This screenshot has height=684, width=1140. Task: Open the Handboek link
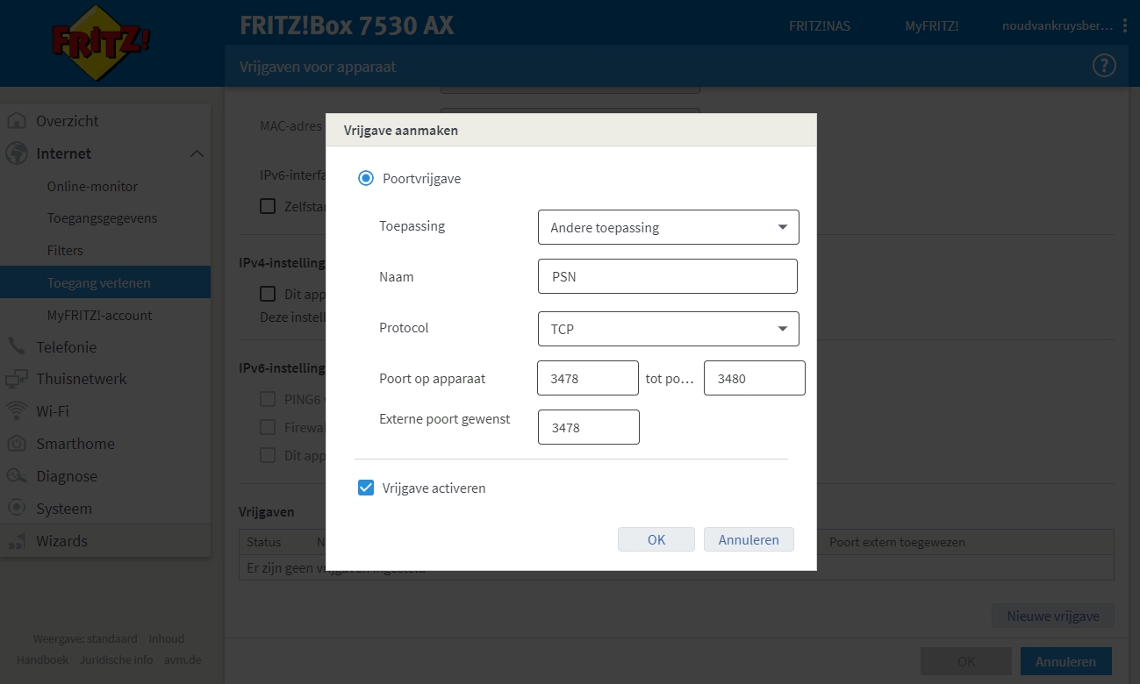tap(42, 659)
